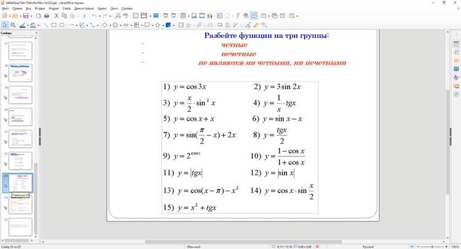Open the Формат menu
Image resolution: width=461 pixels, height=249 pixels.
point(53,9)
